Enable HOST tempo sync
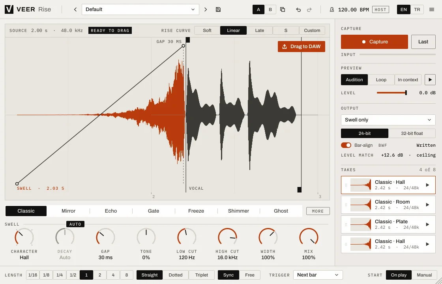 [x=380, y=9]
